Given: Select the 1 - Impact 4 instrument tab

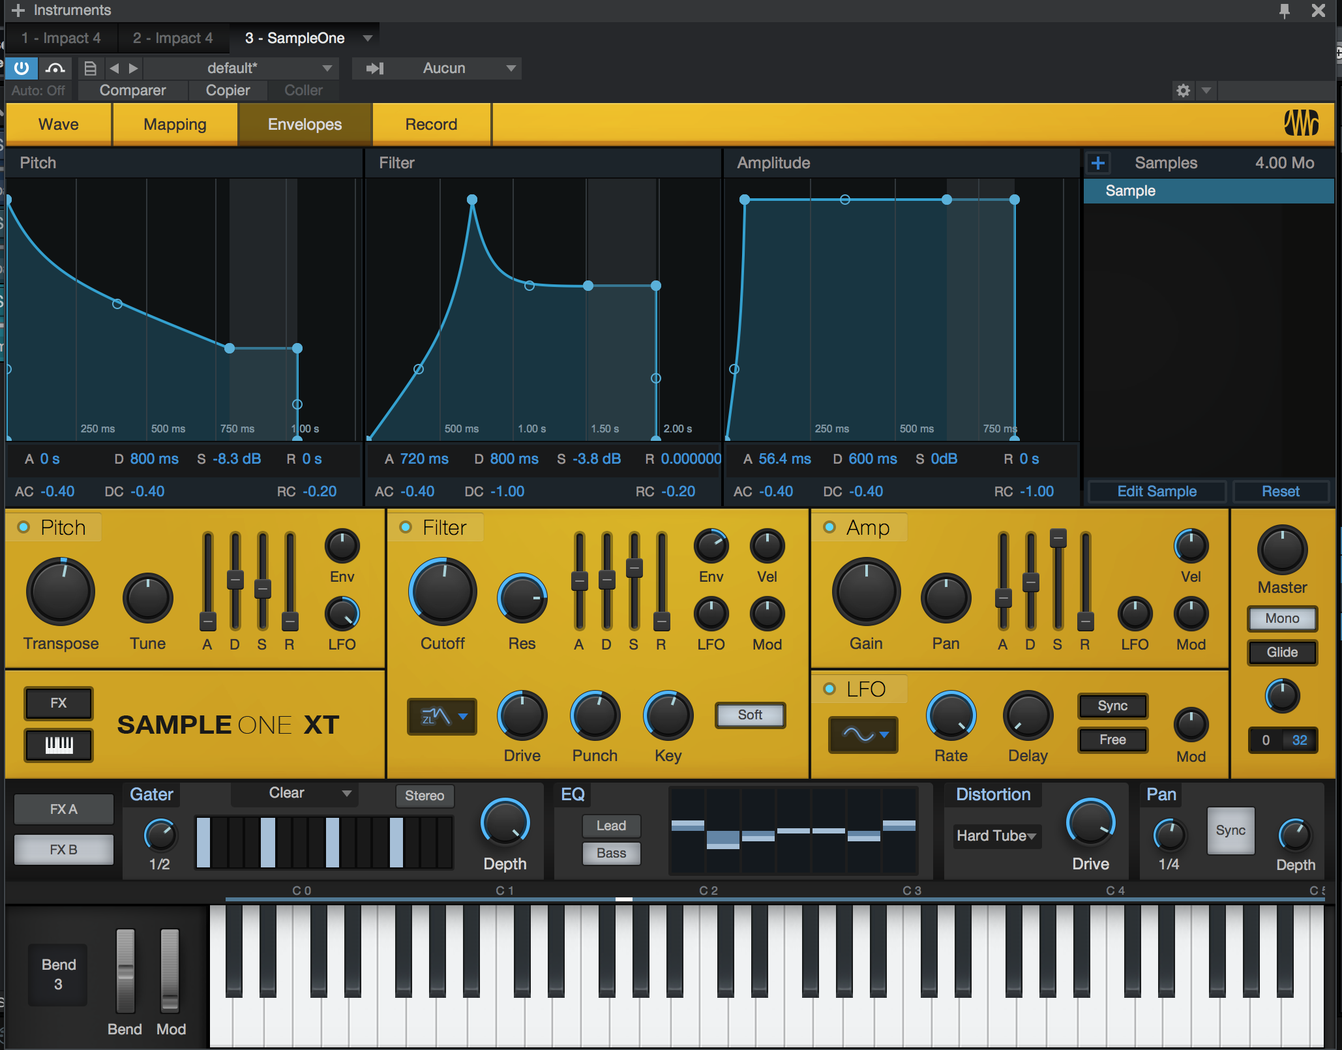Looking at the screenshot, I should click(61, 38).
